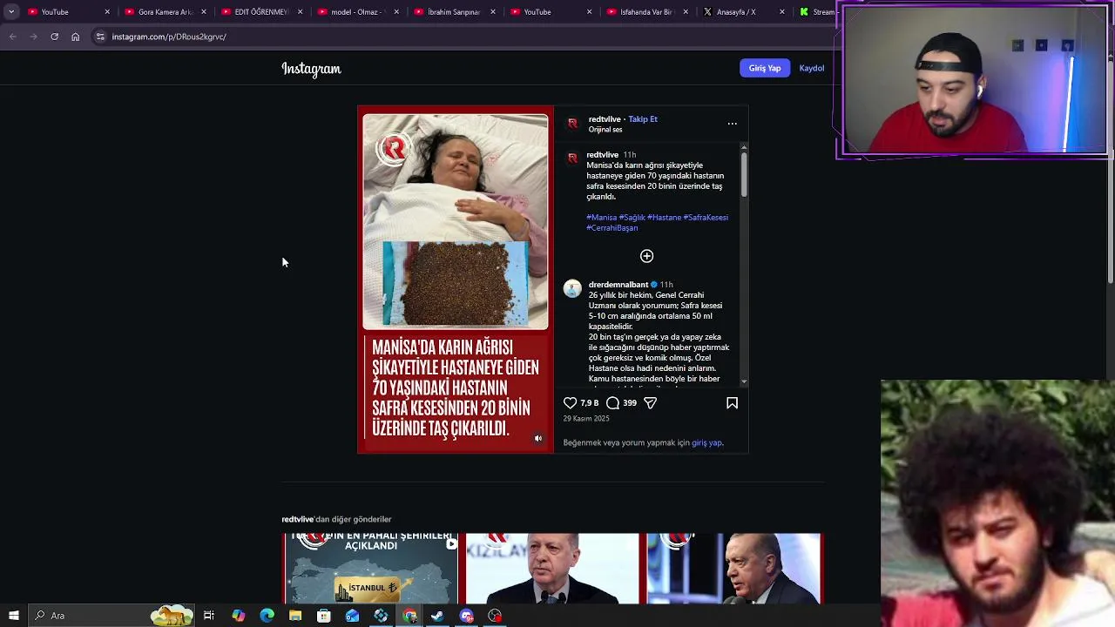Click the giriş yap link below the post
Viewport: 1115px width, 627px height.
point(706,442)
